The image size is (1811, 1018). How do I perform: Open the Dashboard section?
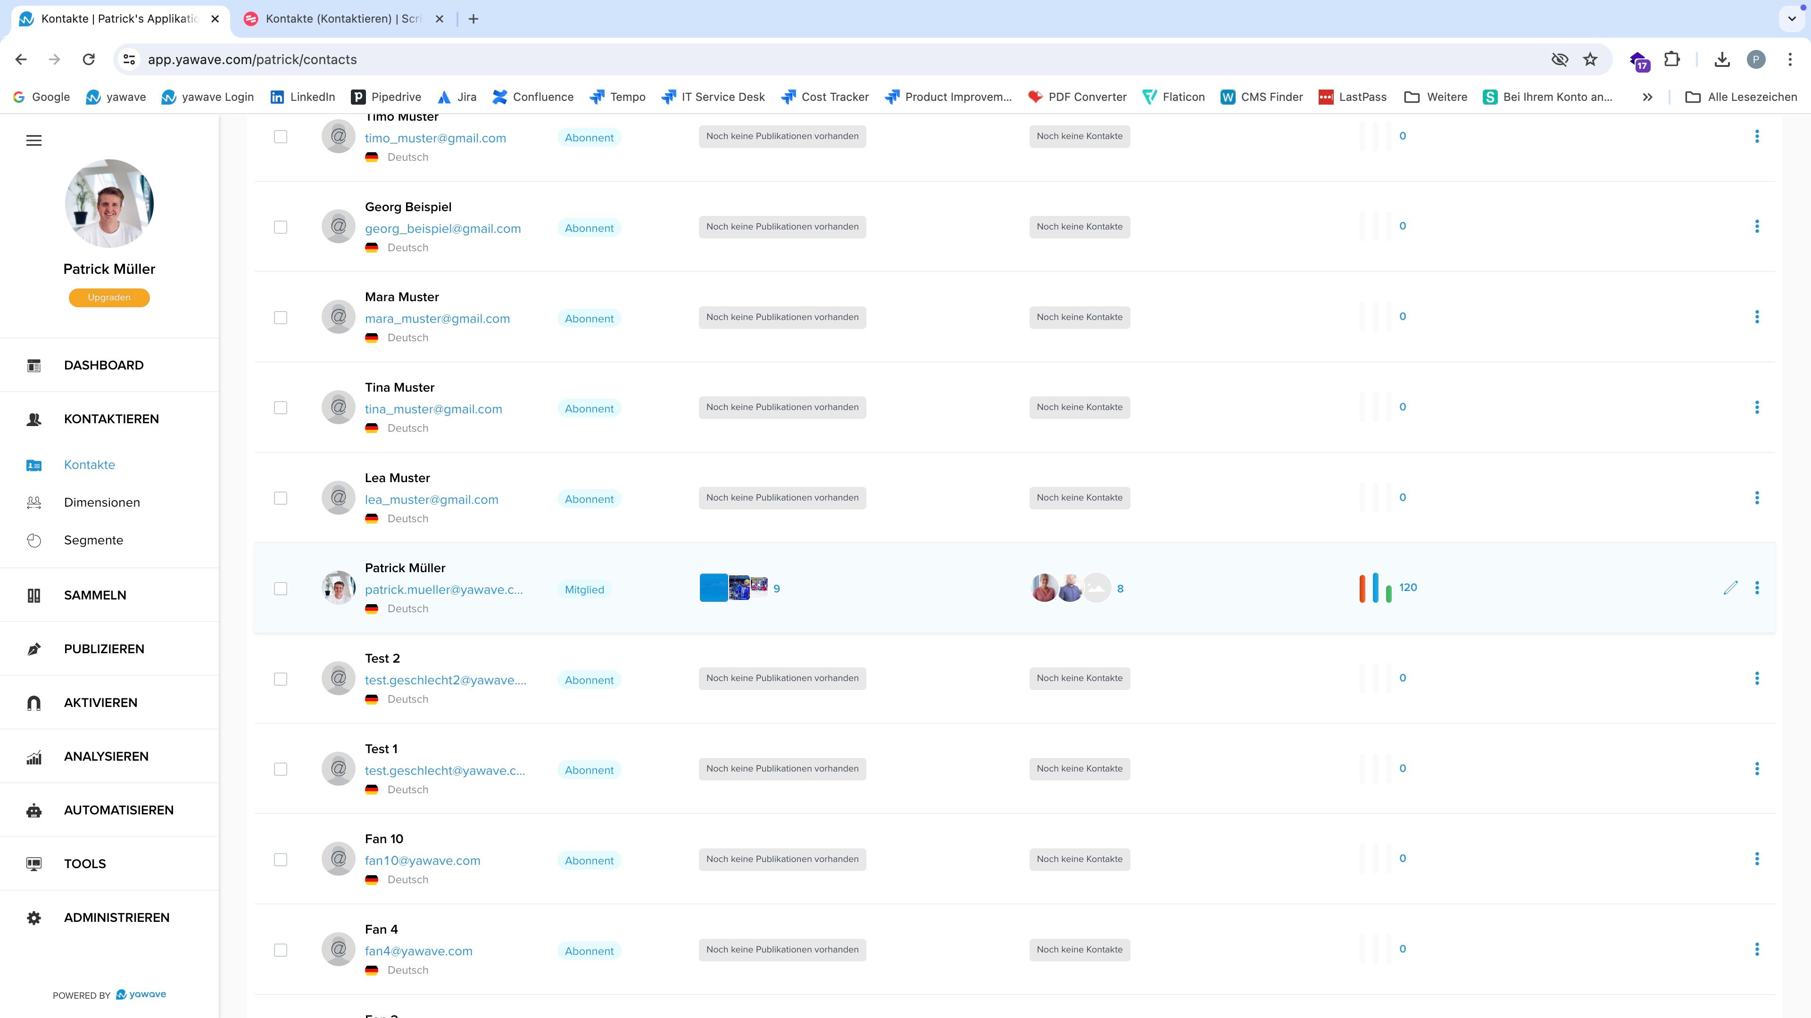pyautogui.click(x=103, y=365)
